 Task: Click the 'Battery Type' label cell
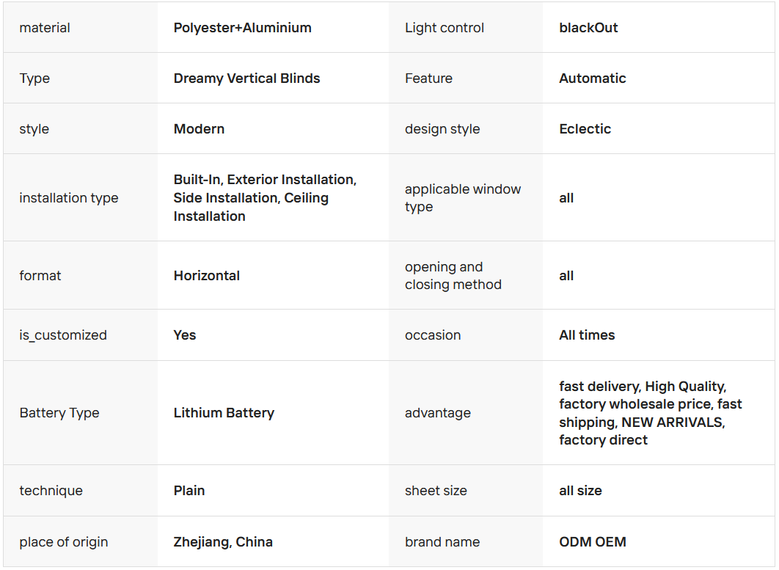pyautogui.click(x=59, y=413)
